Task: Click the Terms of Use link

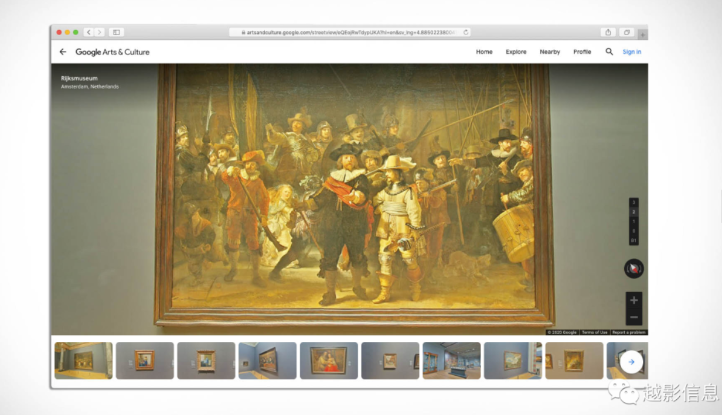Action: [x=595, y=332]
